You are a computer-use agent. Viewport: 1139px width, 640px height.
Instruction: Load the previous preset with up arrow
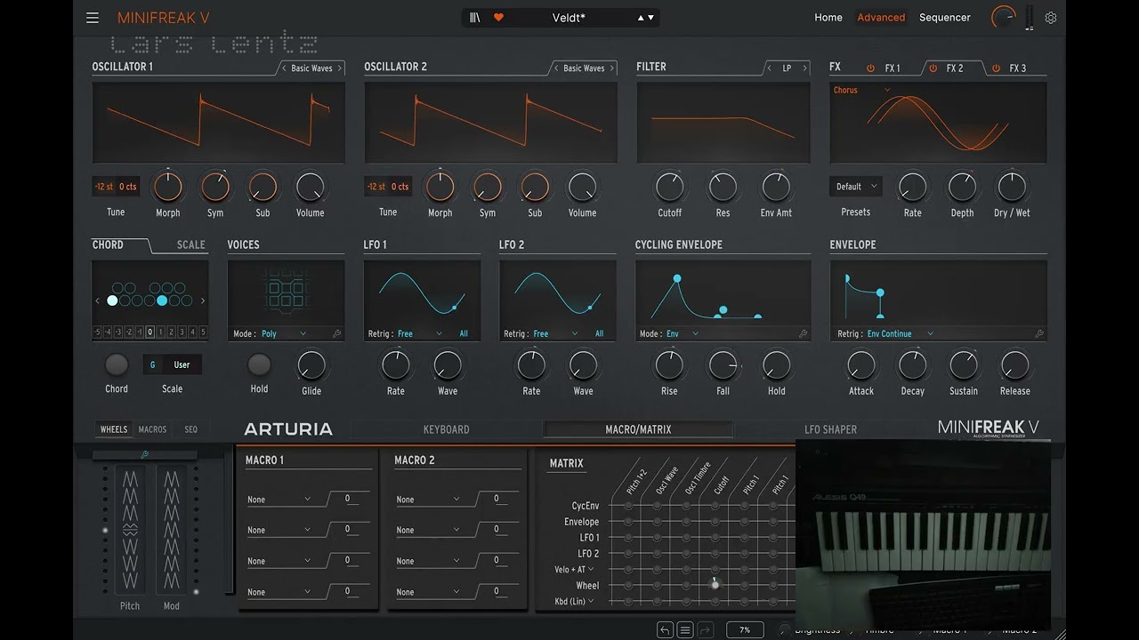[x=641, y=18]
